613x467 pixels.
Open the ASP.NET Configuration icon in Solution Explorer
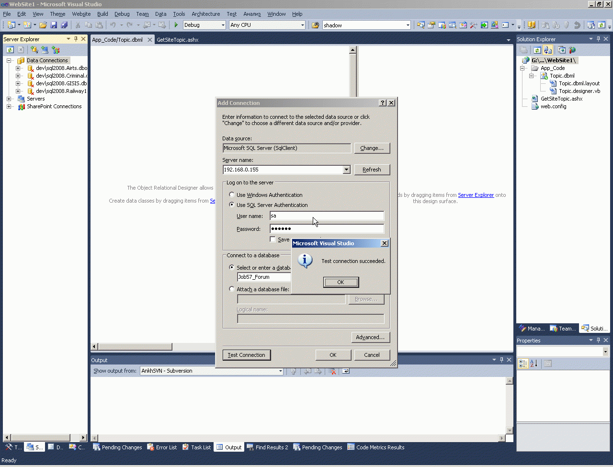click(x=572, y=50)
